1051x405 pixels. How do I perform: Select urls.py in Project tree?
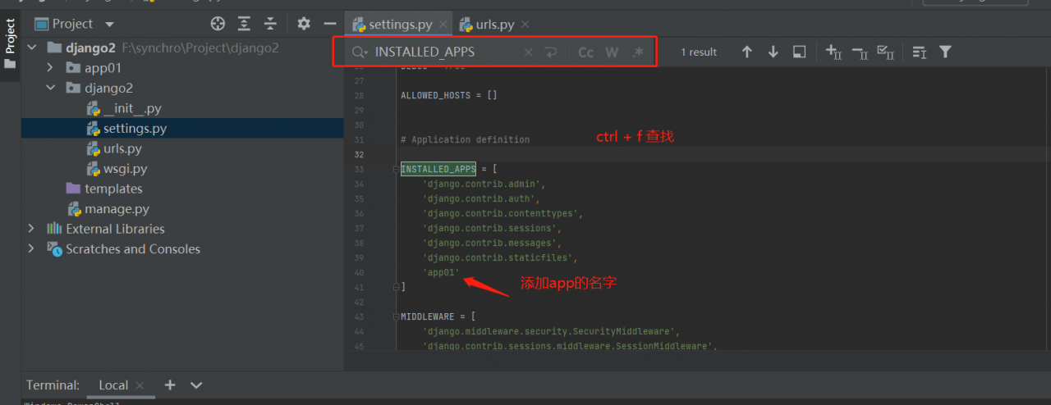[113, 148]
